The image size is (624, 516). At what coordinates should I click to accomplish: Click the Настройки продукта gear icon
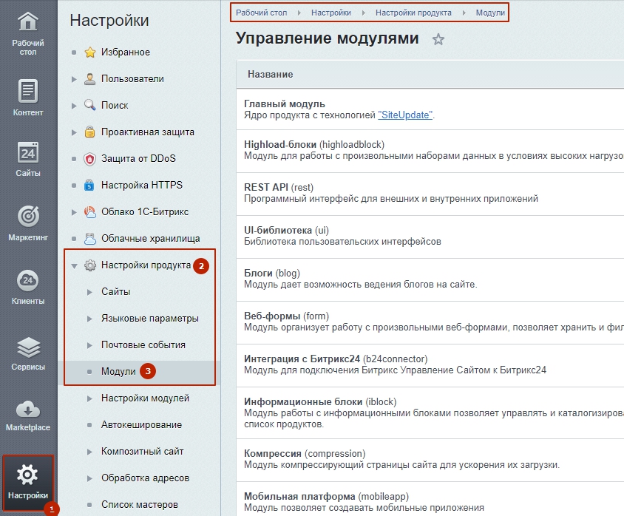tap(90, 265)
